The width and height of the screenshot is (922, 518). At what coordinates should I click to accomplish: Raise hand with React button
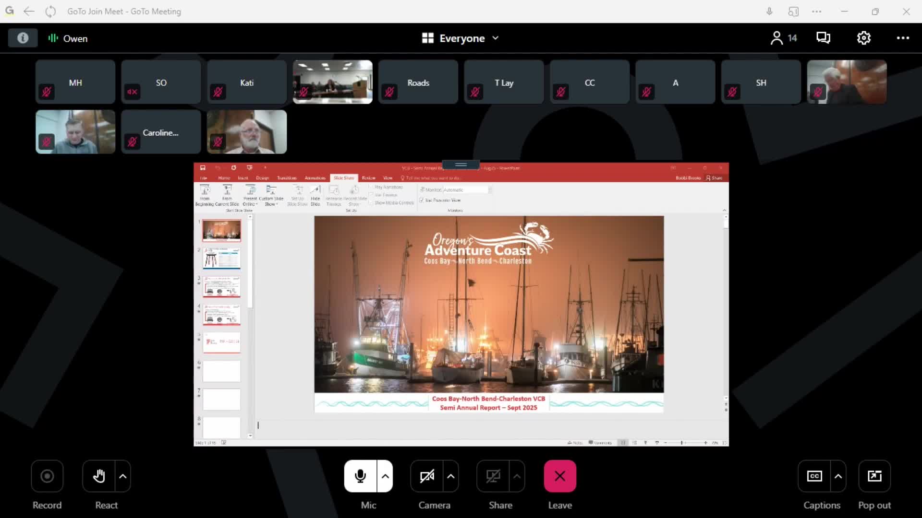[x=99, y=476]
